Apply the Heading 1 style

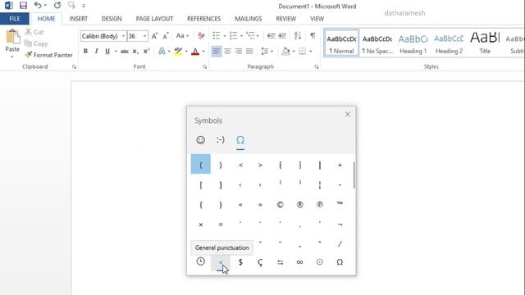point(413,43)
